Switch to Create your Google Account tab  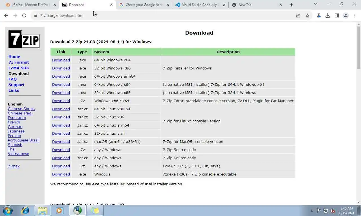point(144,5)
